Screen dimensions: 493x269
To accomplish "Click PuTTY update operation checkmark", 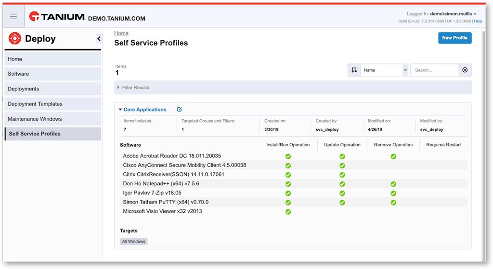I will point(342,203).
